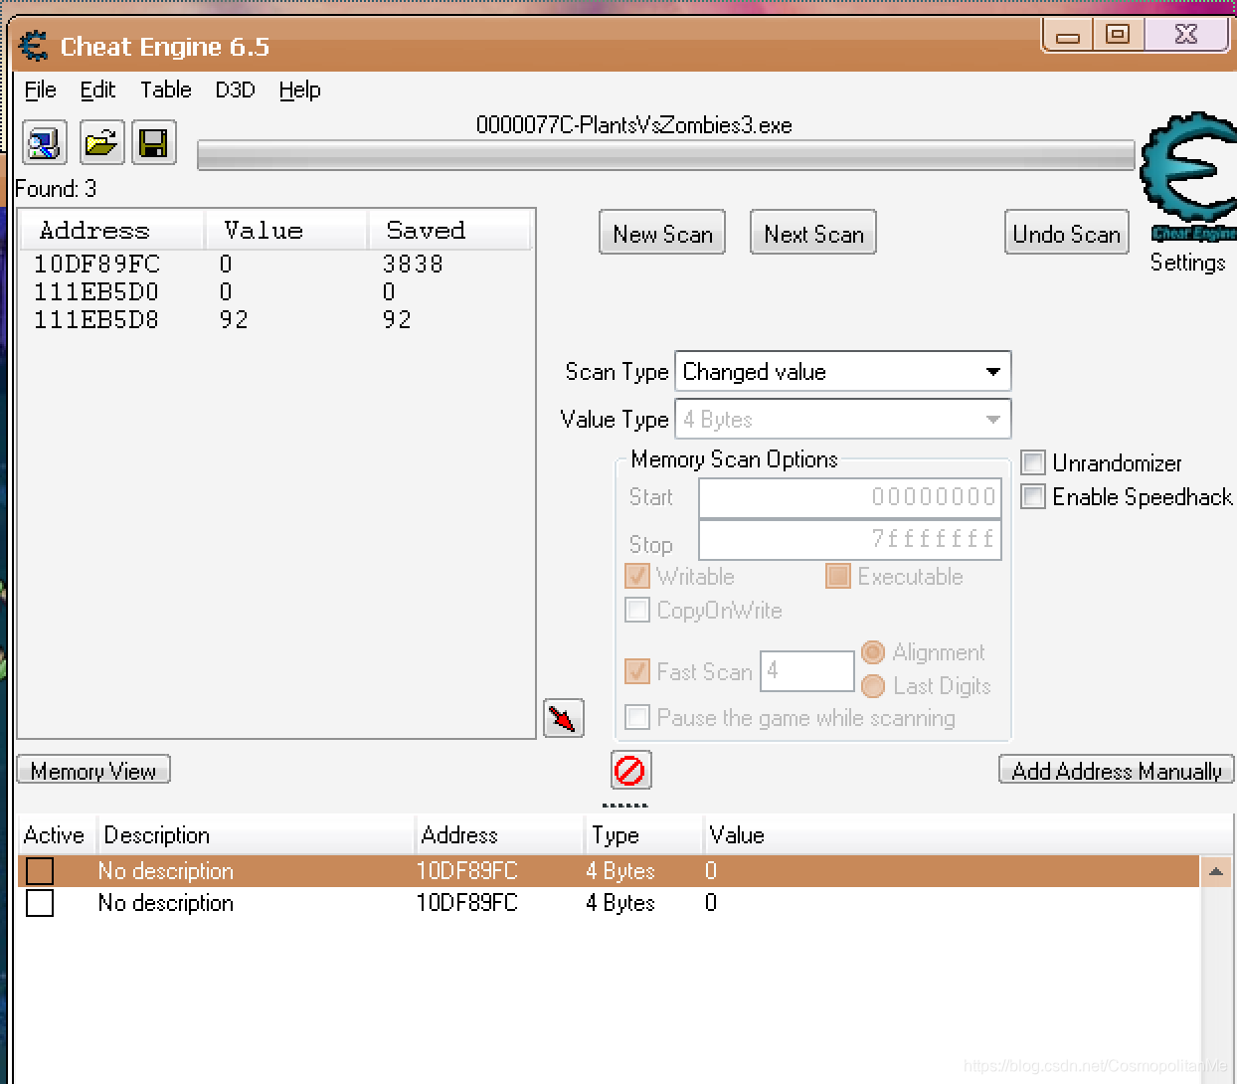The width and height of the screenshot is (1237, 1084).
Task: Click the second, unhighlighted No description entry
Action: coord(166,903)
